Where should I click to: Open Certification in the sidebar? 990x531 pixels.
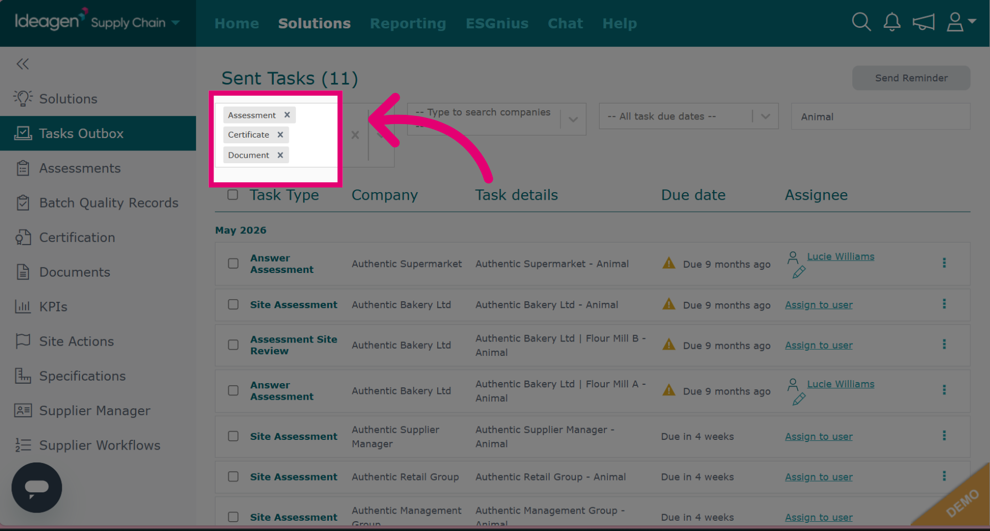(98, 237)
